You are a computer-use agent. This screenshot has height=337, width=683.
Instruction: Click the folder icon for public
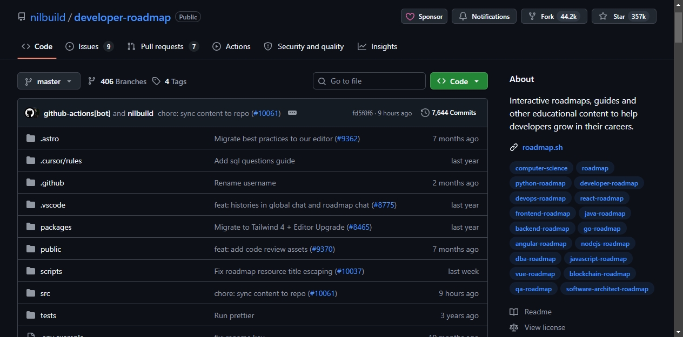click(31, 249)
